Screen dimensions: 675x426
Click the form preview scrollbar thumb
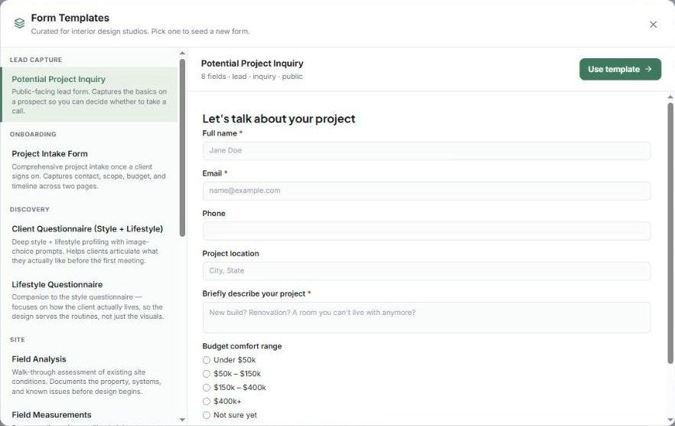tap(670, 233)
